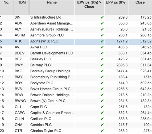Click green checkmark for Aviva PLC

point(102,47)
